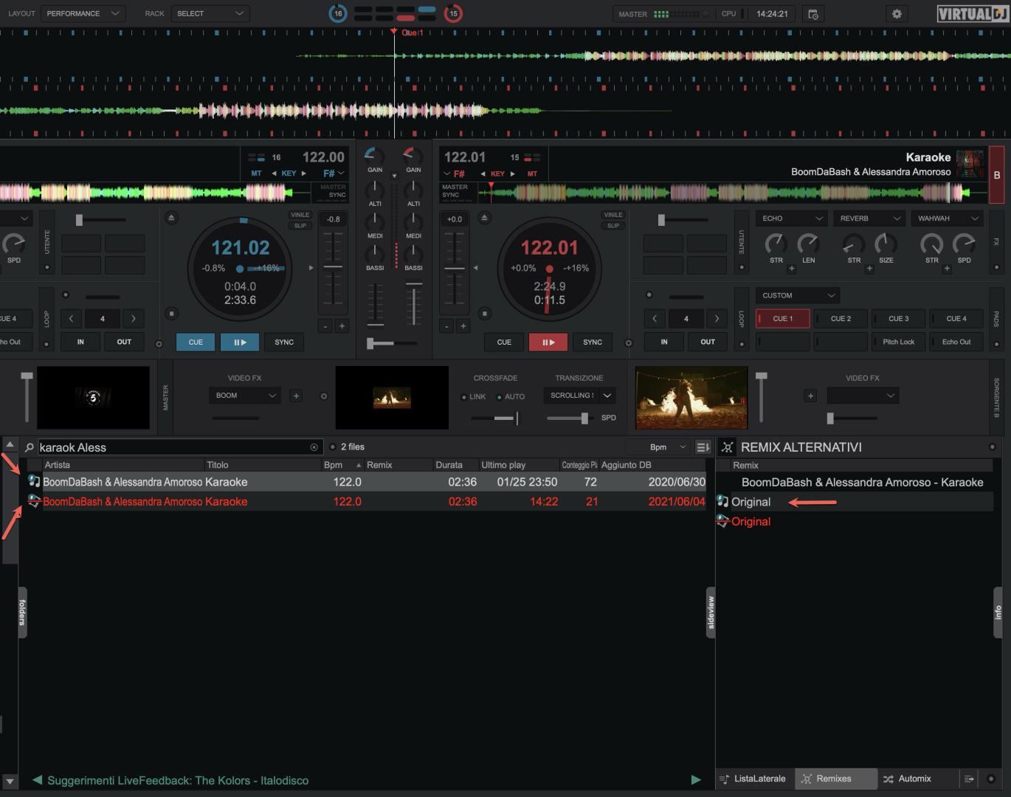Image resolution: width=1011 pixels, height=797 pixels.
Task: Toggle MT master tempo on left deck
Action: (x=256, y=173)
